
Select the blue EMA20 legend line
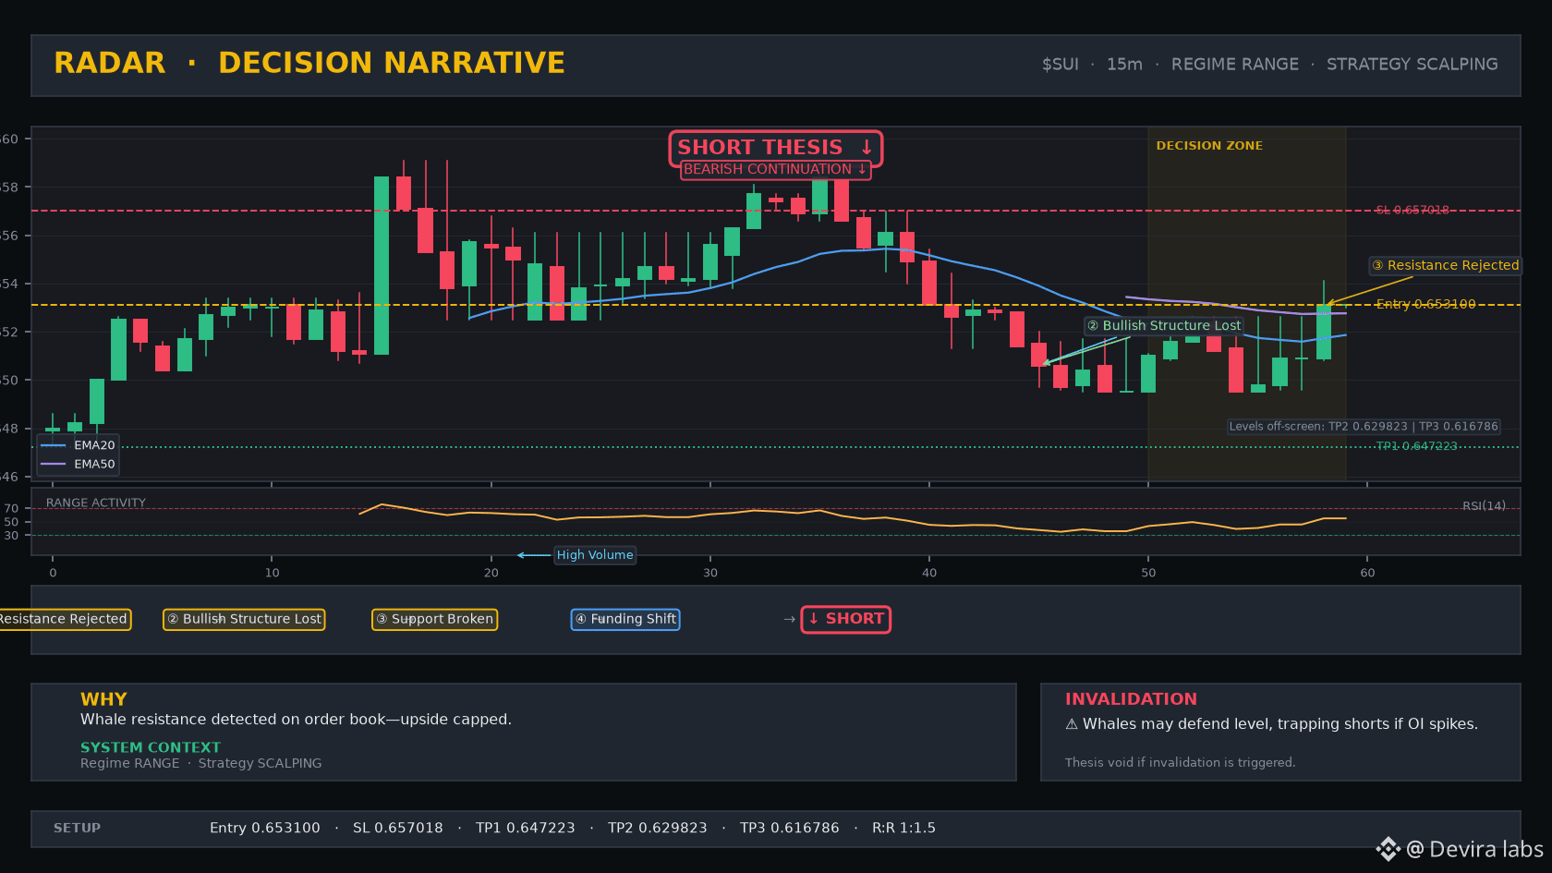coord(54,445)
